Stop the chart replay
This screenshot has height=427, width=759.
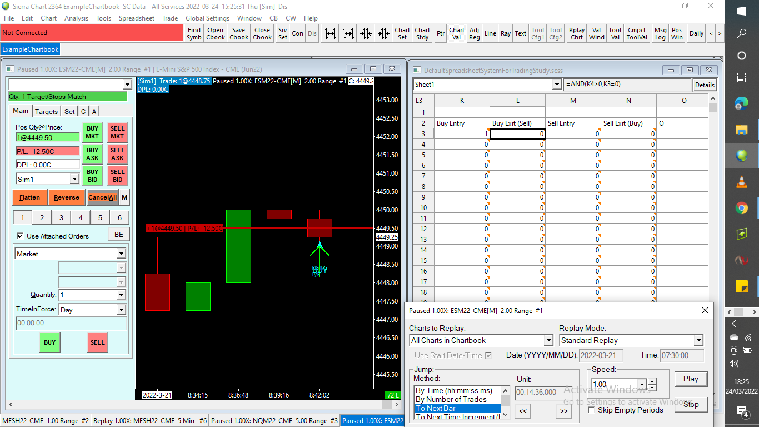point(691,404)
